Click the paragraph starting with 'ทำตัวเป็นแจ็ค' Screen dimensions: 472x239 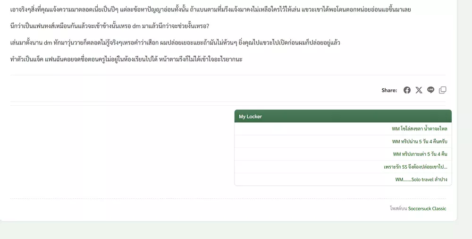[x=126, y=59]
